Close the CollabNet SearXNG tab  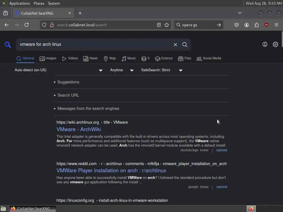tap(69, 13)
